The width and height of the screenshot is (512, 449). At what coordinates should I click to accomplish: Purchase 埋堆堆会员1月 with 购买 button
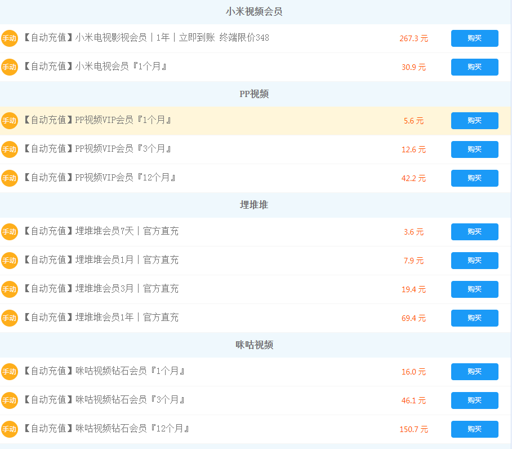[x=474, y=261]
